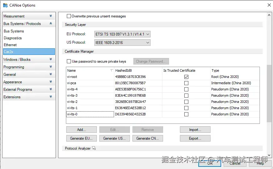Select the vi-pca certificate name
273x169 pixels.
click(72, 83)
